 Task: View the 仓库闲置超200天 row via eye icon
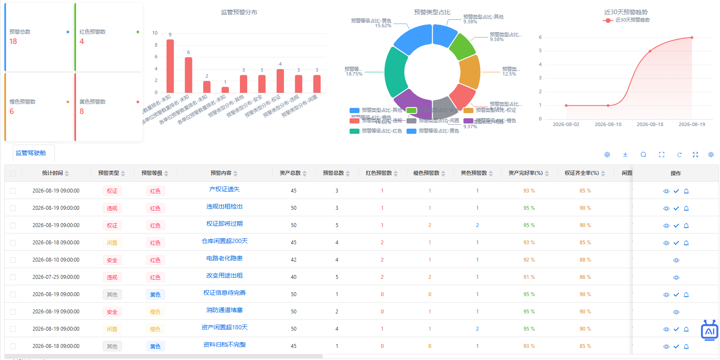tap(666, 243)
